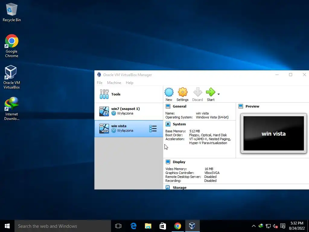The height and width of the screenshot is (232, 309).
Task: Open the Machine menu
Action: (114, 83)
